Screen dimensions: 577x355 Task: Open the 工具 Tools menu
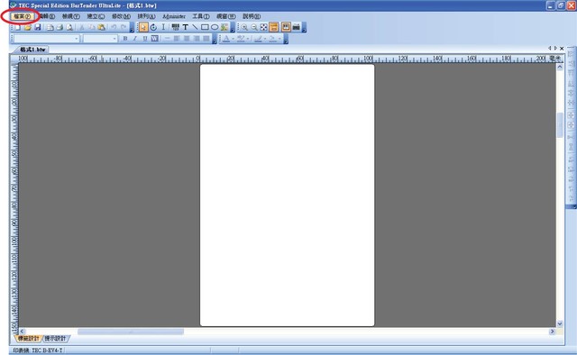click(201, 16)
